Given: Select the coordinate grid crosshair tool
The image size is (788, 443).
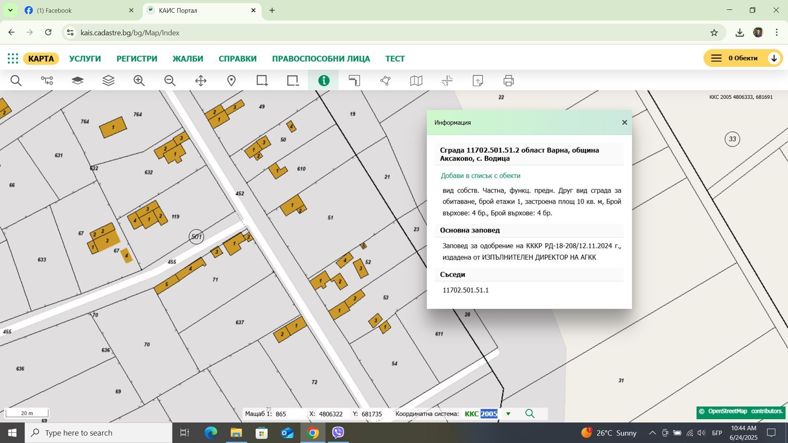Looking at the screenshot, I should click(447, 81).
